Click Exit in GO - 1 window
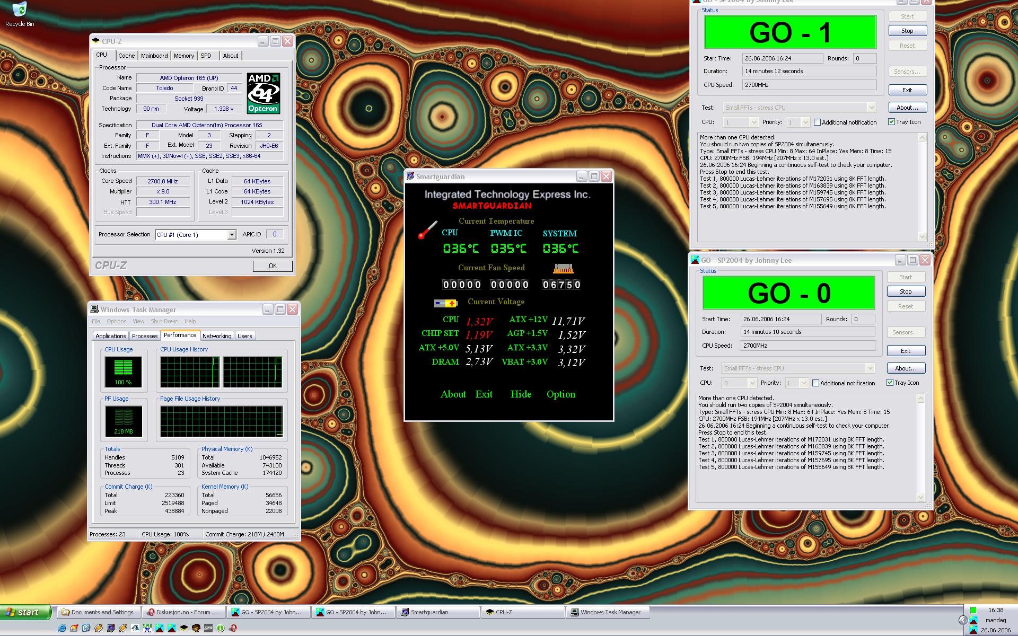The image size is (1018, 636). [x=907, y=90]
